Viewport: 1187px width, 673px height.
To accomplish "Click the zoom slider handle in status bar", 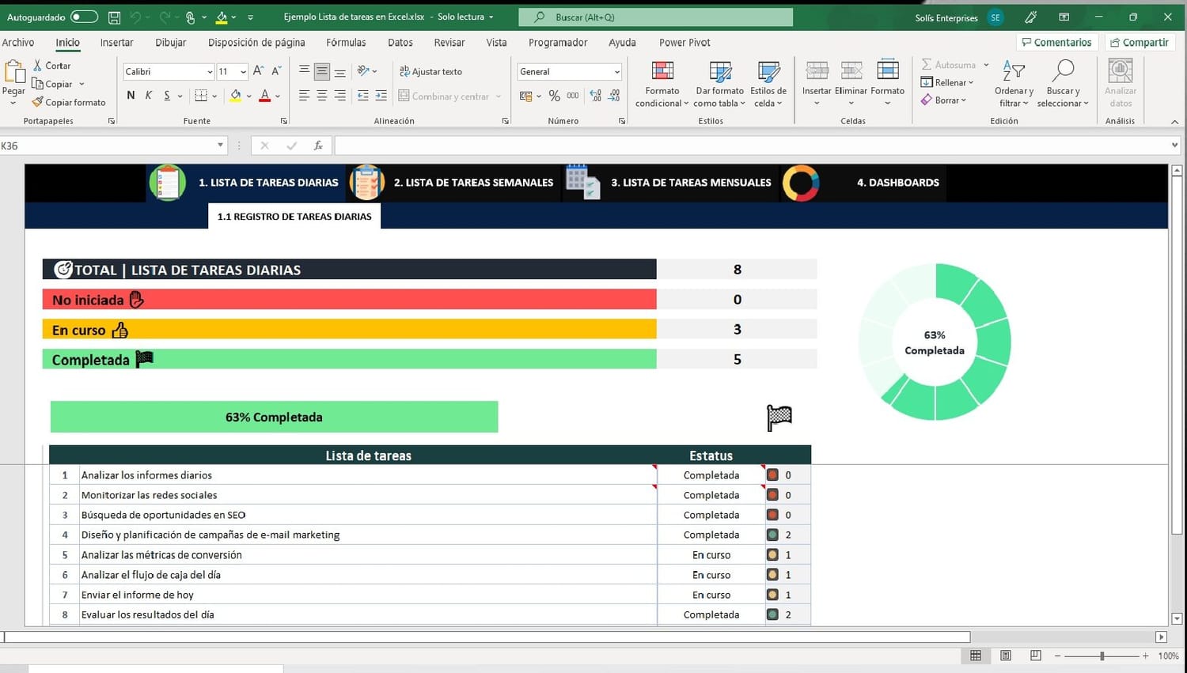I will click(x=1102, y=656).
